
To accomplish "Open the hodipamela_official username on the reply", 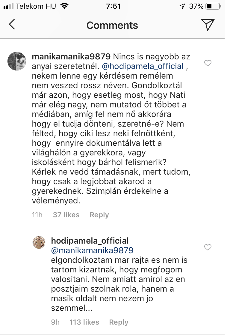I will 90,241.
